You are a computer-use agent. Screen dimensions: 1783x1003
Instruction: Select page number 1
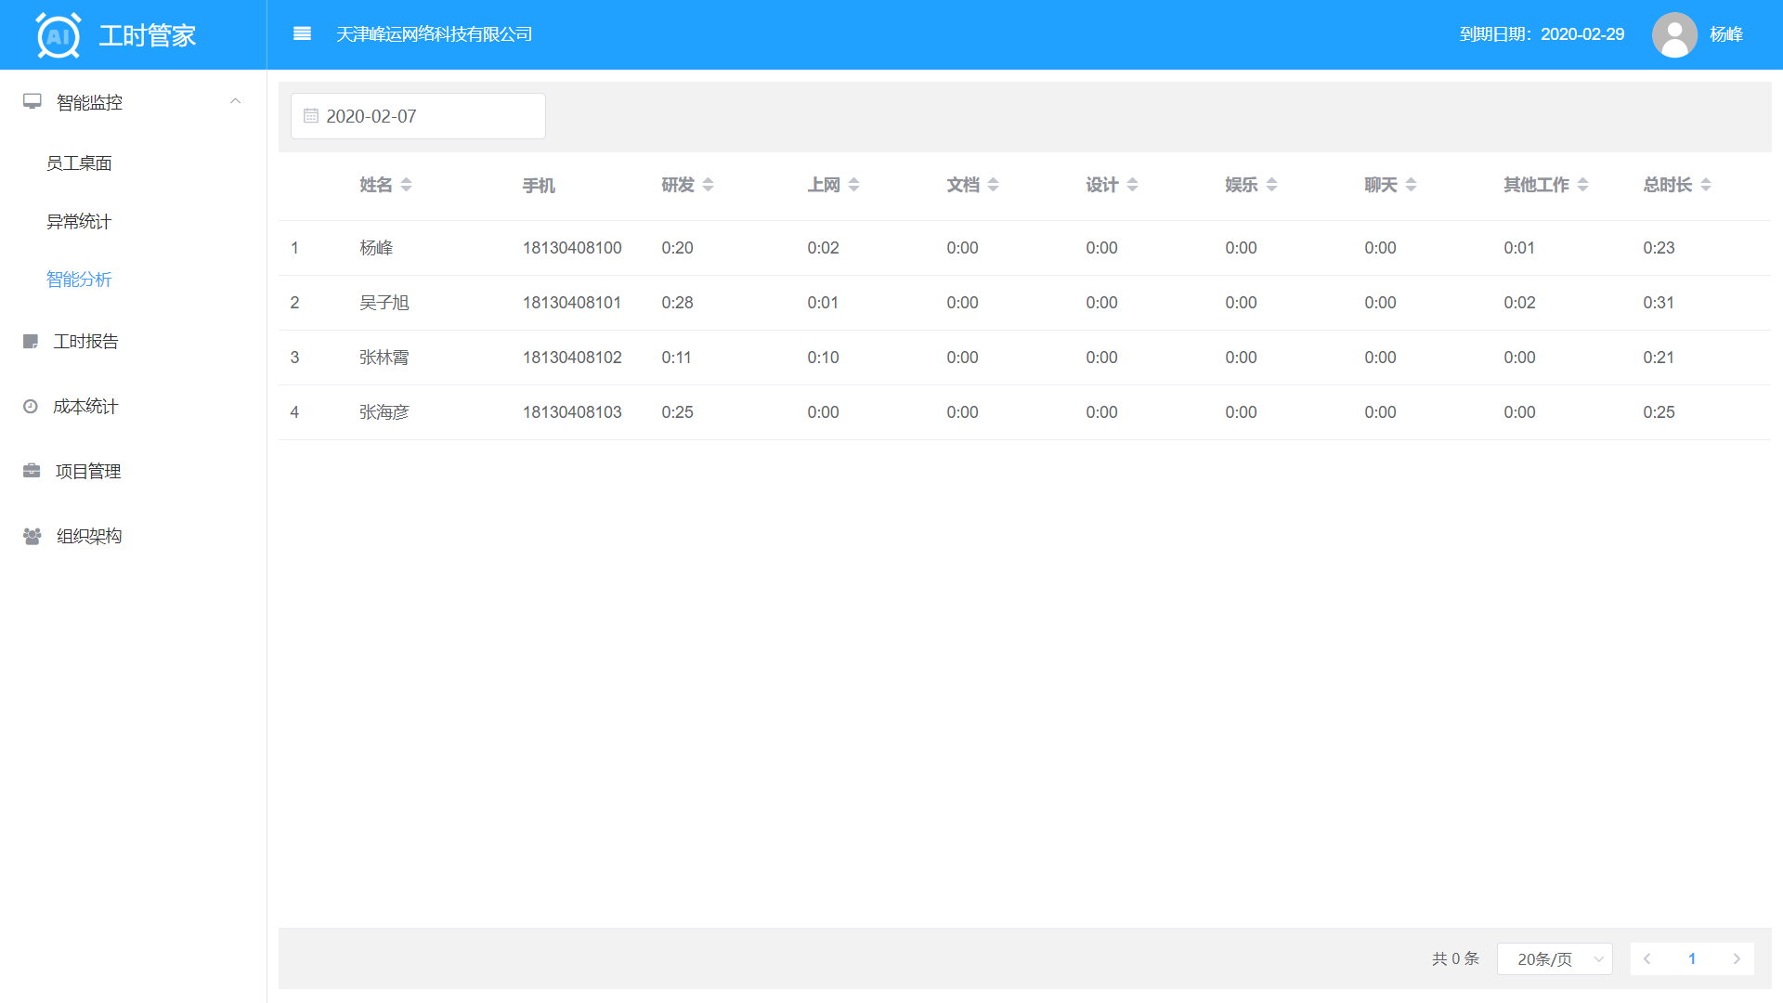[x=1691, y=958]
